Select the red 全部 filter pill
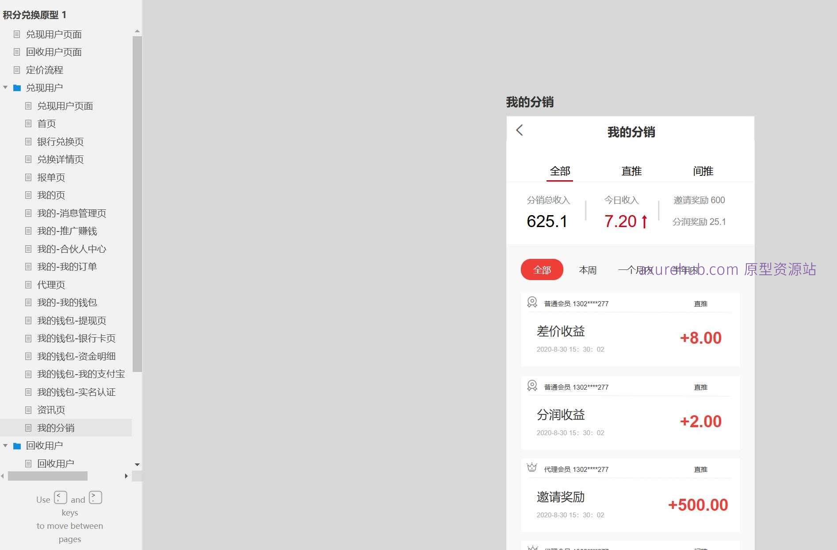The image size is (837, 550). (542, 269)
